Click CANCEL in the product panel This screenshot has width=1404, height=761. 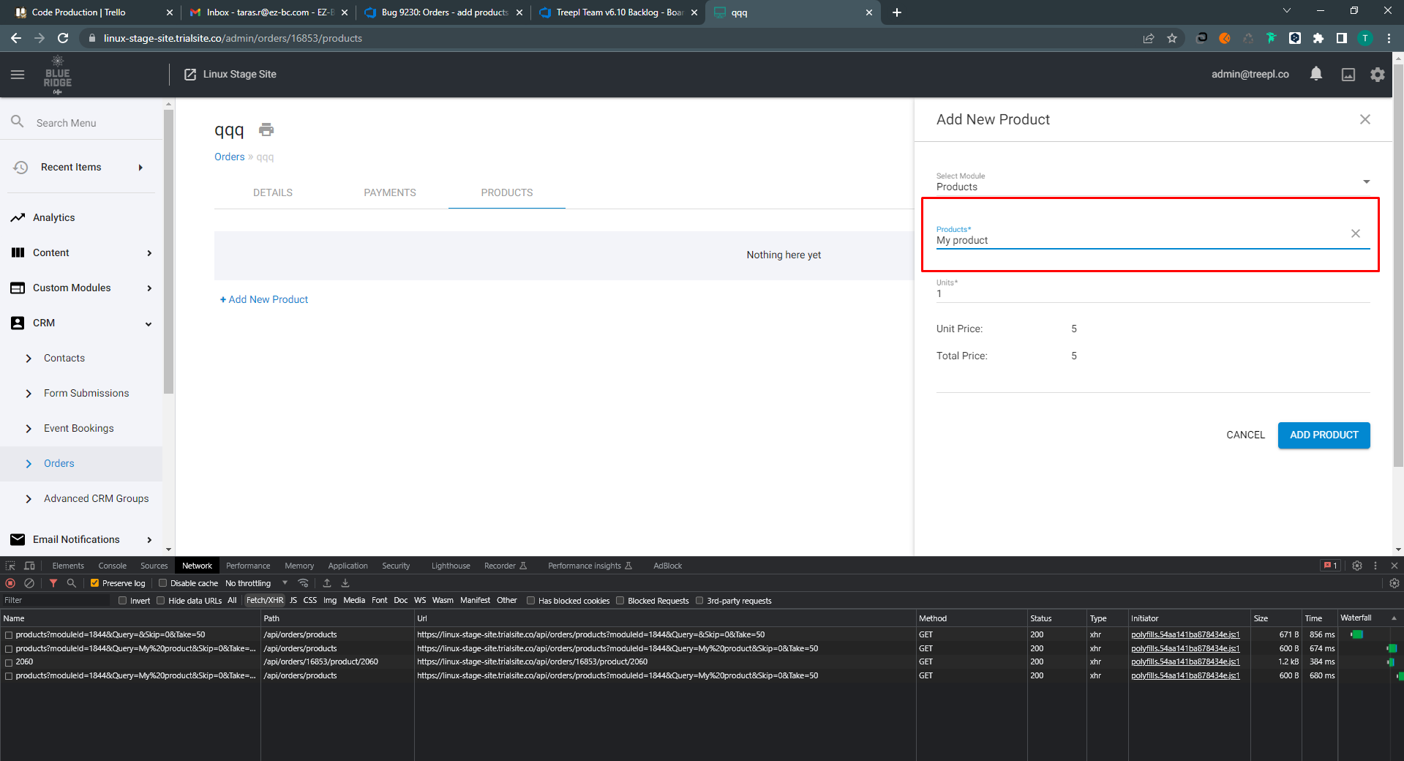(1245, 435)
